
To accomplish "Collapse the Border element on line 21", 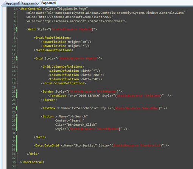I will click(17, 92).
